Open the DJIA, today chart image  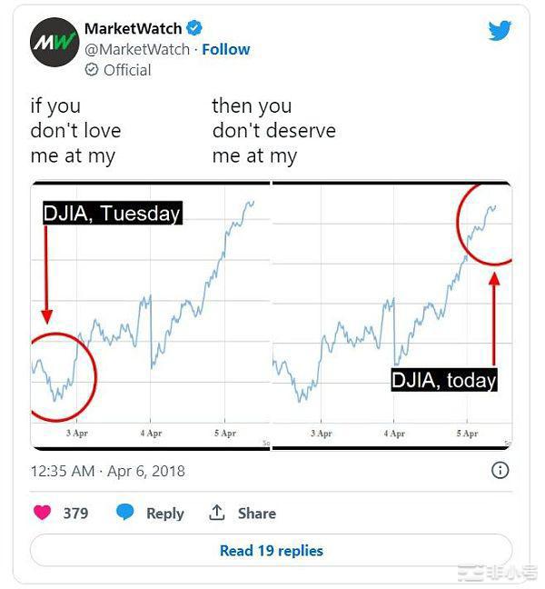click(391, 315)
